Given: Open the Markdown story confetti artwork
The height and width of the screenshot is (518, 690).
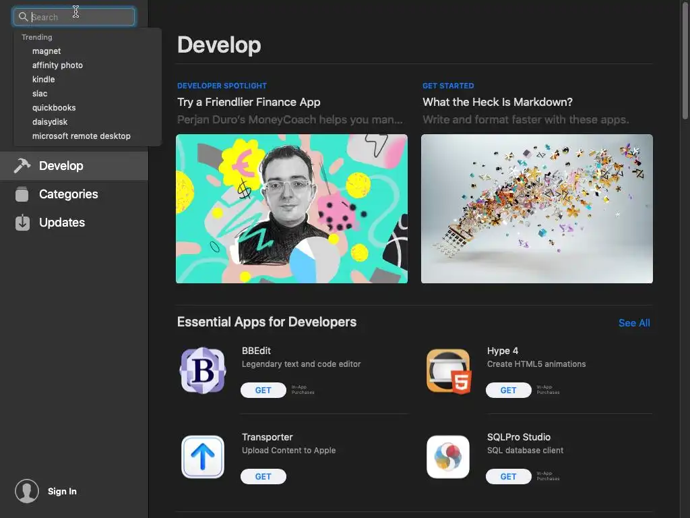Looking at the screenshot, I should click(x=537, y=209).
